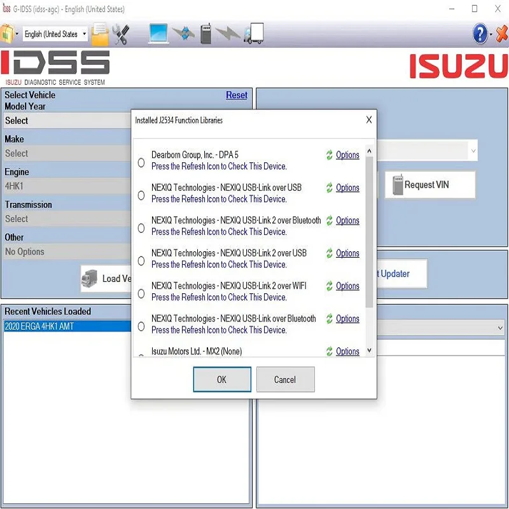Click the Dearborn Group, Inc. - DPA 5 text
The width and height of the screenshot is (509, 509).
[x=195, y=155]
